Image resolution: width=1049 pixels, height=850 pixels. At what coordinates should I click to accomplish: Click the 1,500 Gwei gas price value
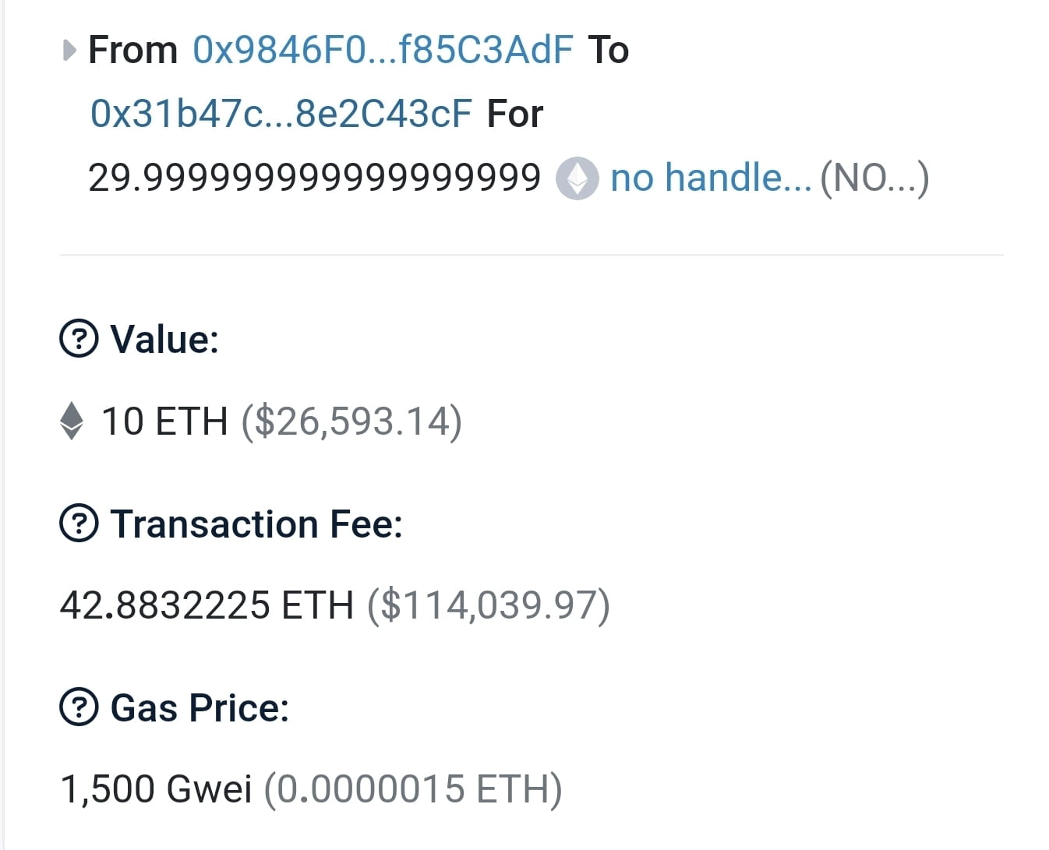click(x=156, y=788)
